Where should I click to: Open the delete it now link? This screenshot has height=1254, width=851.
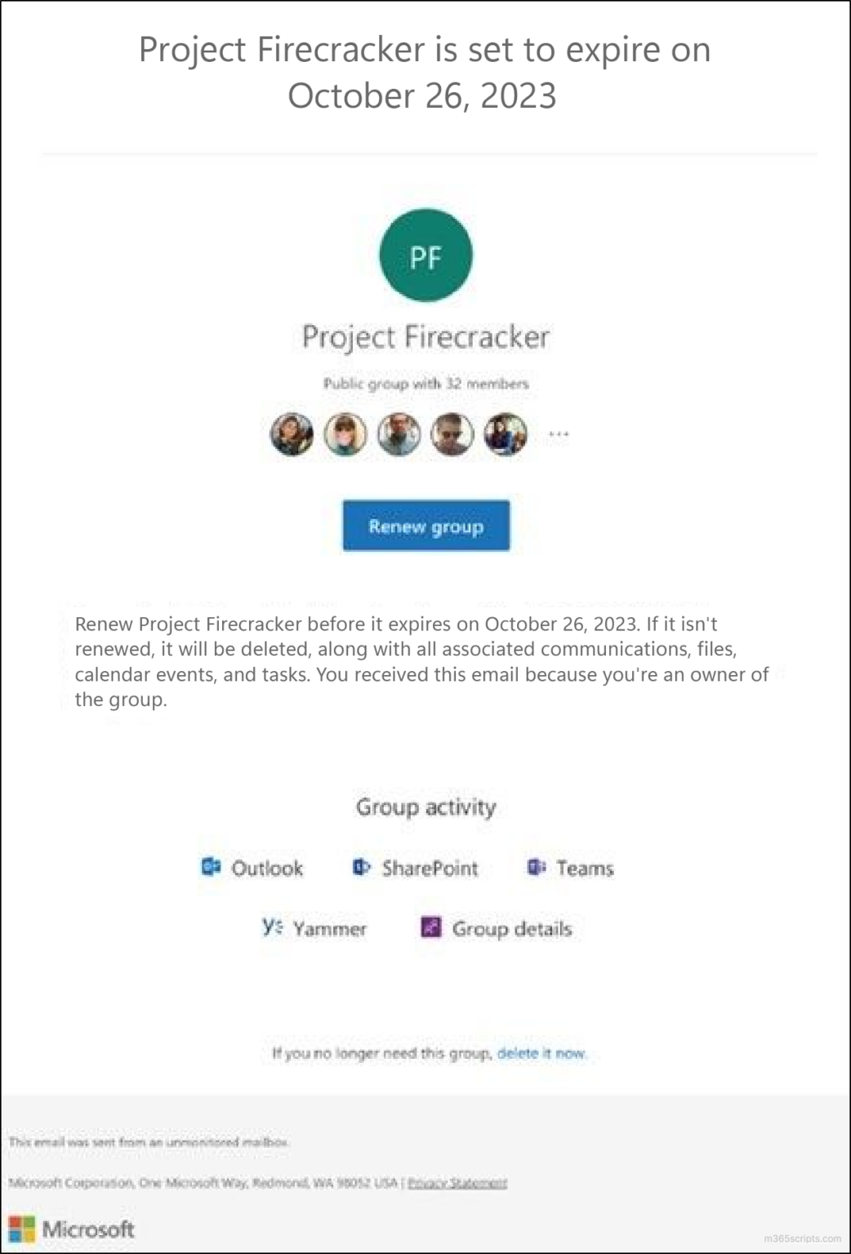[541, 1053]
